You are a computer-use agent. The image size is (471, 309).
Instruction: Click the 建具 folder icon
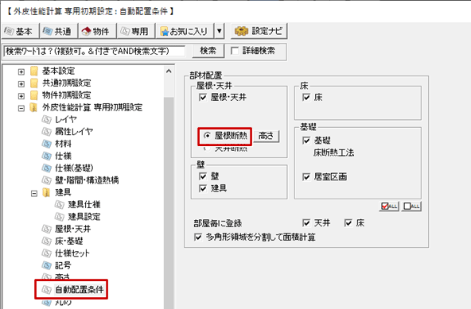[x=47, y=192]
